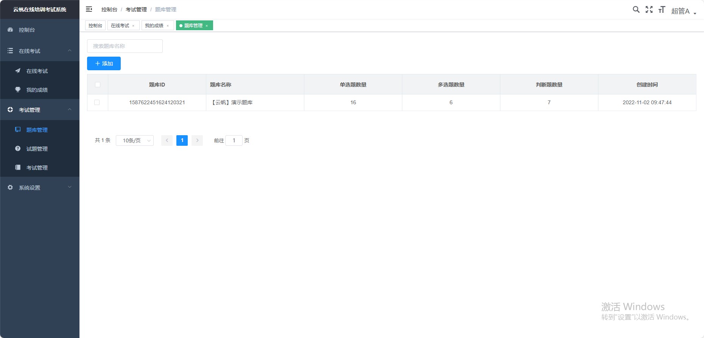Collapse the 考试管理 sidebar group arrow
This screenshot has height=338, width=704.
click(x=70, y=110)
